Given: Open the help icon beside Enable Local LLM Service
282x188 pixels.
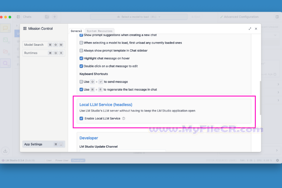Looking at the screenshot, I should [123, 118].
